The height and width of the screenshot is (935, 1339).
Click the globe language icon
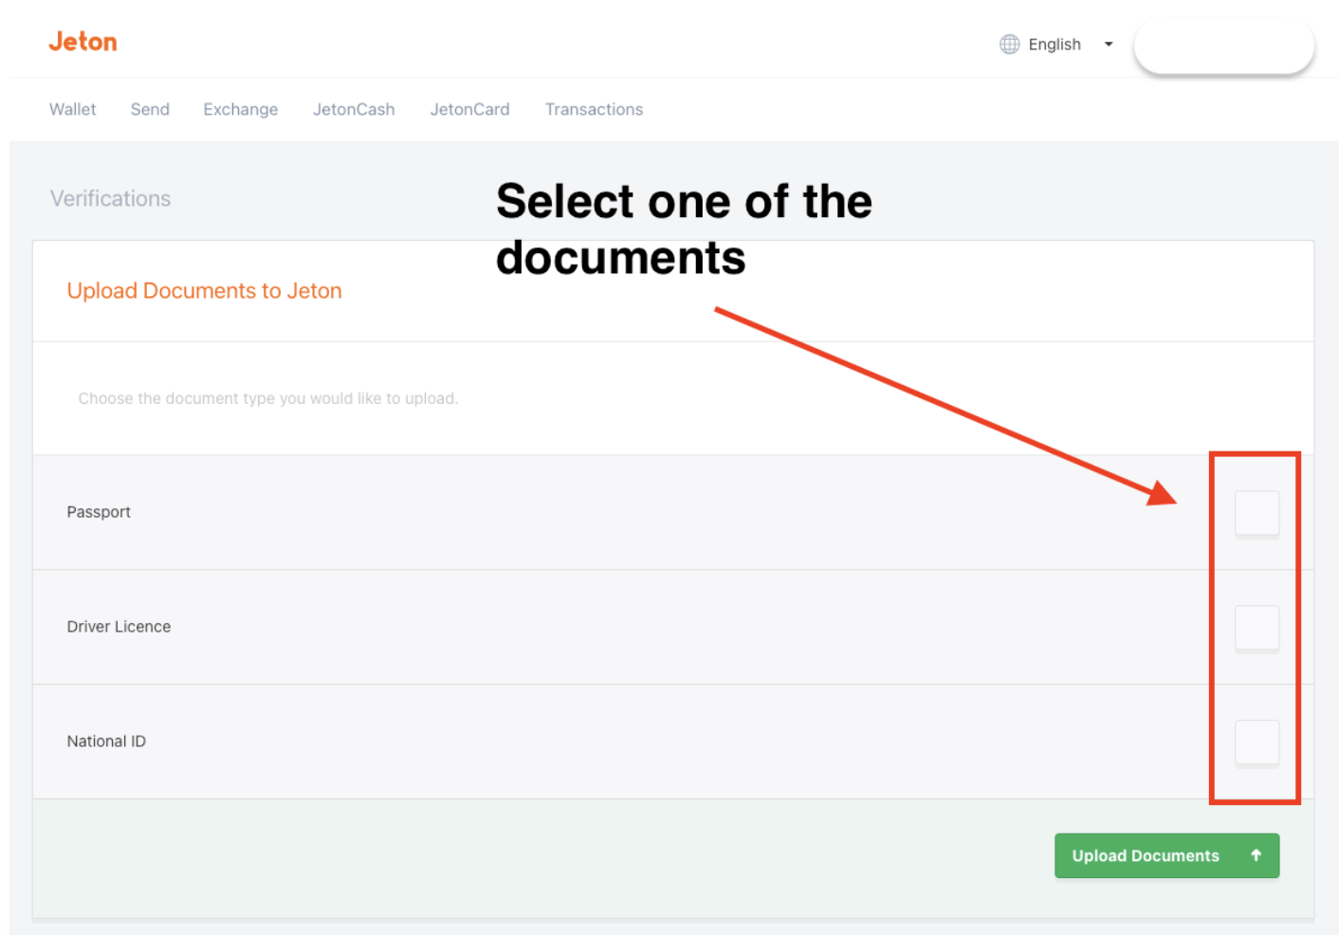click(1009, 45)
